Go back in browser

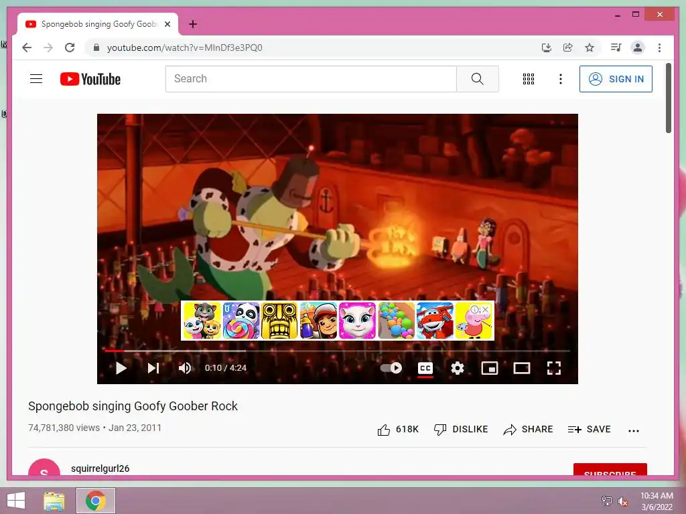27,48
